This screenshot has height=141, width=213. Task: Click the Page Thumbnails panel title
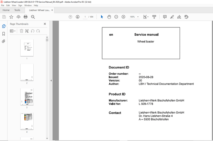[x=19, y=24]
